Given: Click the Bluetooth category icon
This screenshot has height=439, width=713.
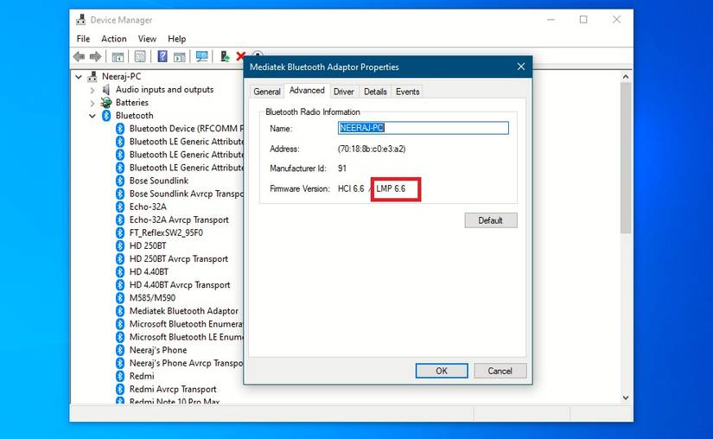Looking at the screenshot, I should tap(106, 116).
